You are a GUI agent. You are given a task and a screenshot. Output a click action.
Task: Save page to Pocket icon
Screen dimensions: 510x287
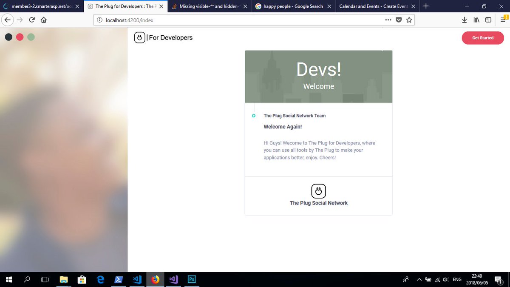pos(399,20)
